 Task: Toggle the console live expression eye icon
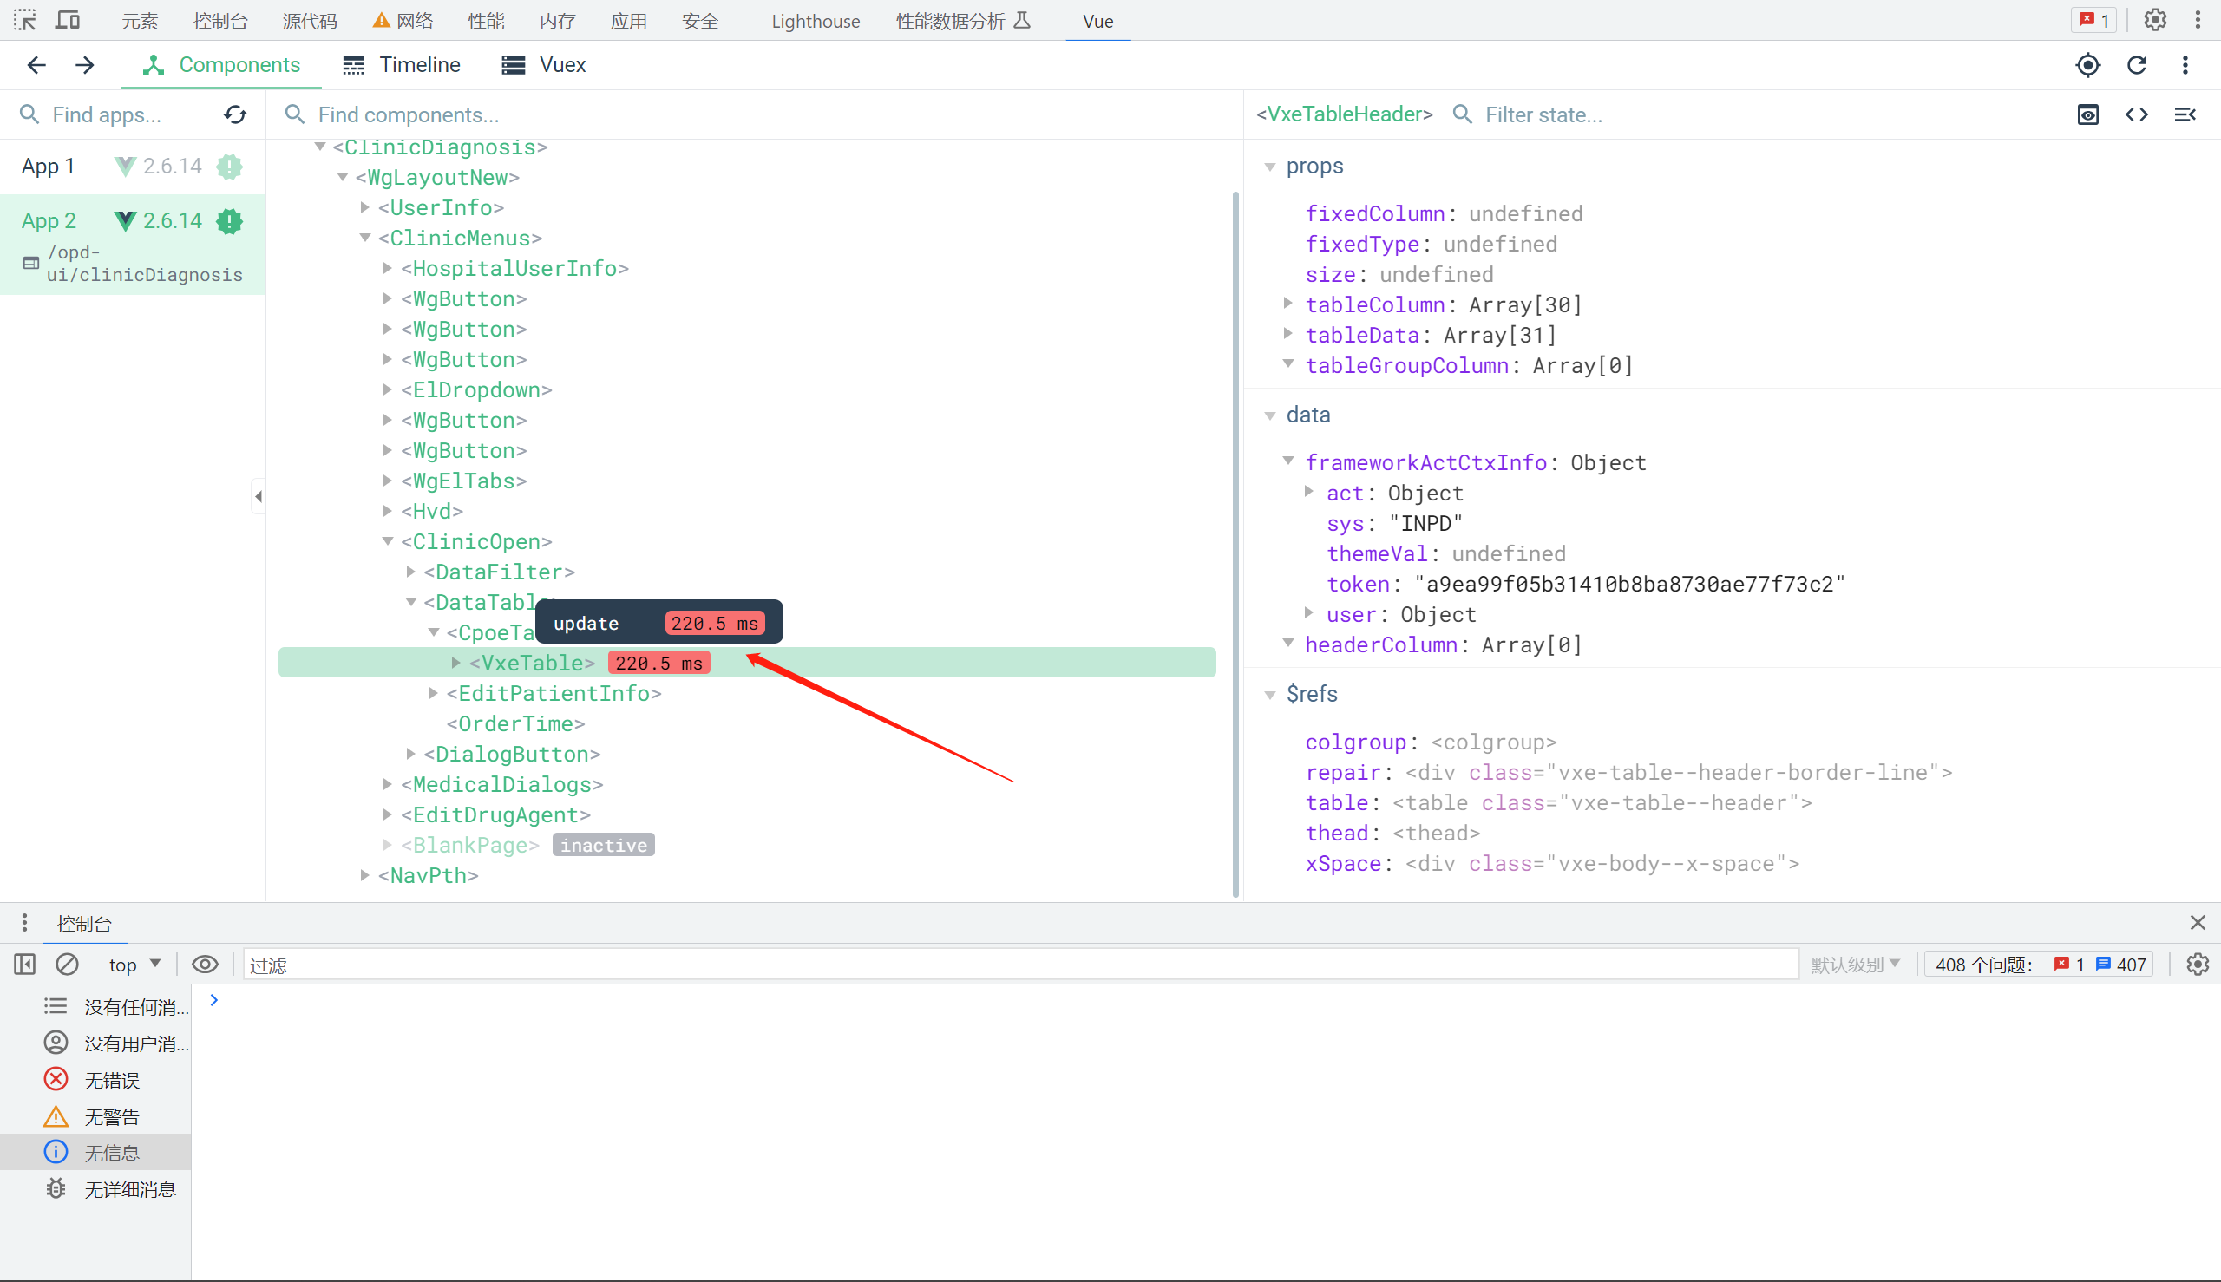(x=206, y=965)
